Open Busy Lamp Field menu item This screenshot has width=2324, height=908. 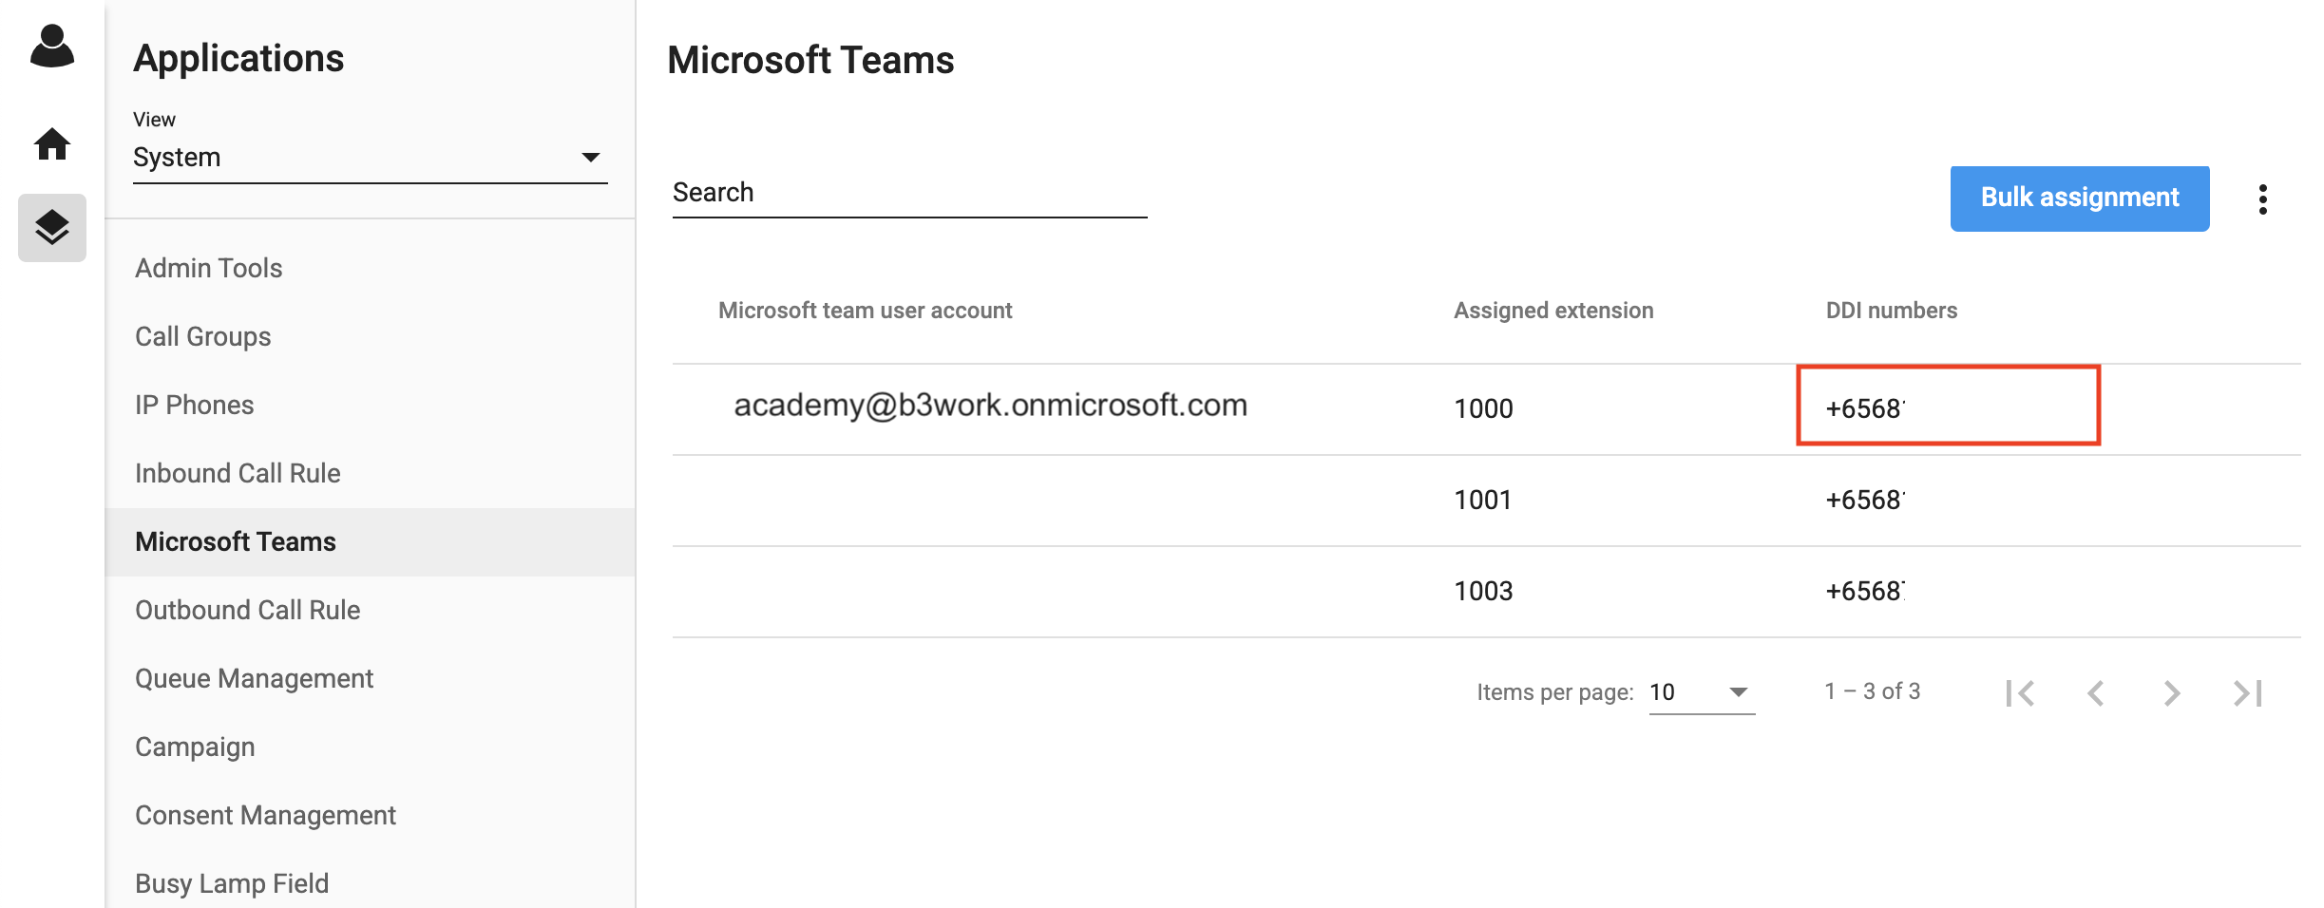[232, 883]
